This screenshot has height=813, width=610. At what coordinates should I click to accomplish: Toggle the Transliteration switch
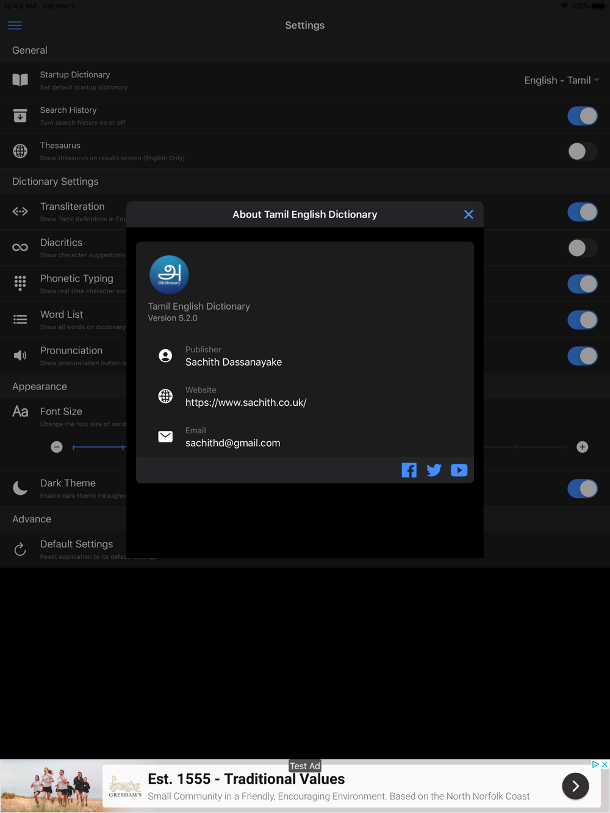pos(583,212)
